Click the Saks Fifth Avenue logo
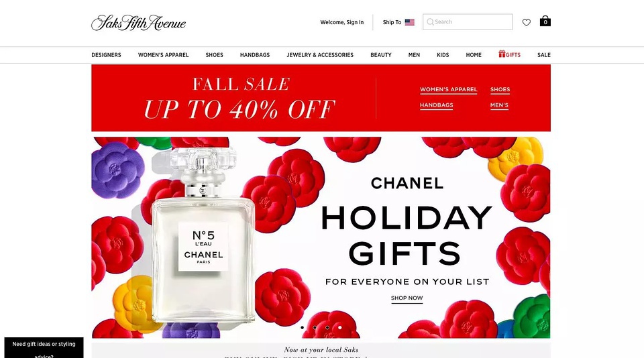 tap(138, 23)
